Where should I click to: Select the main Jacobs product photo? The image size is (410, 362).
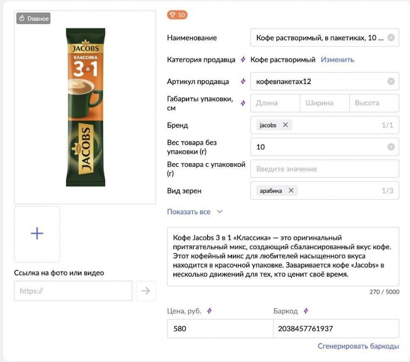85,107
